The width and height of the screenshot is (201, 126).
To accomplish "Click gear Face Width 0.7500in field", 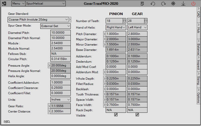I will tap(137, 105).
